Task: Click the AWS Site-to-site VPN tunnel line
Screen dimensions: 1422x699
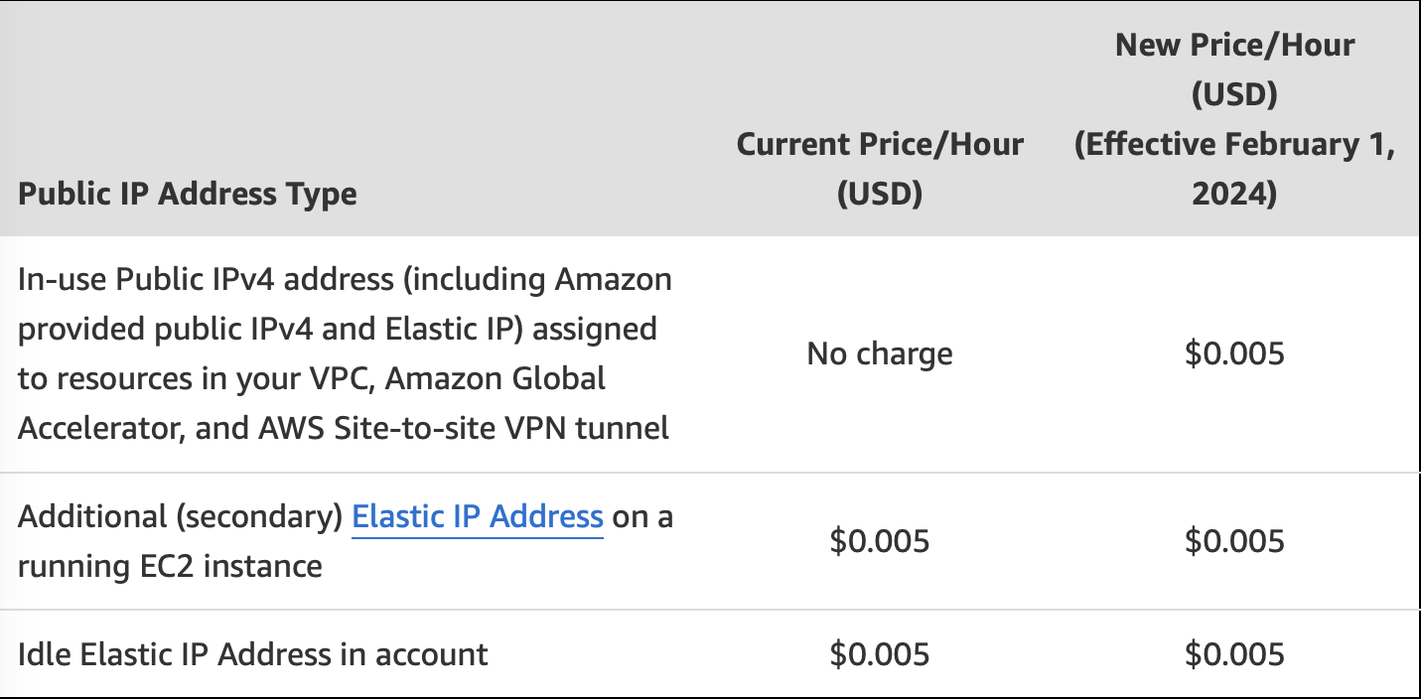Action: [x=344, y=428]
